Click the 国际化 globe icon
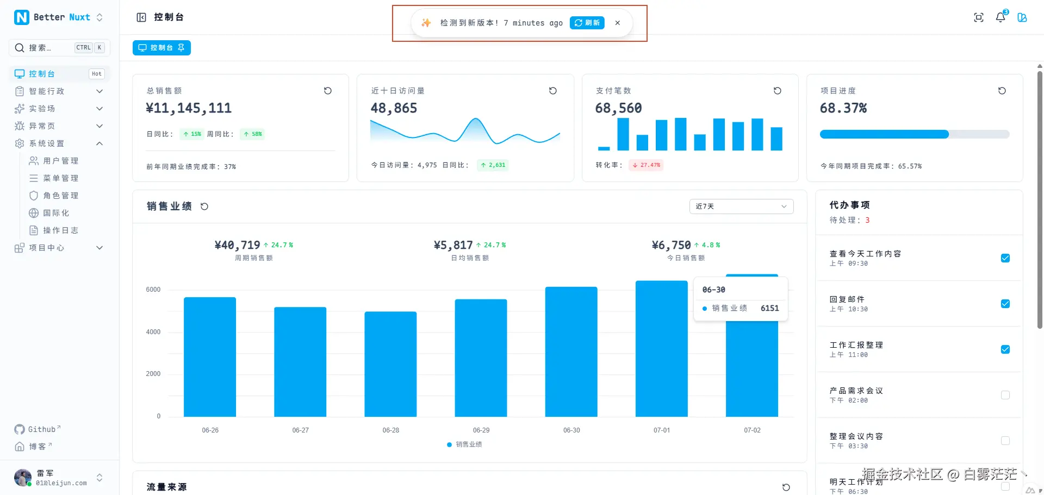 34,213
